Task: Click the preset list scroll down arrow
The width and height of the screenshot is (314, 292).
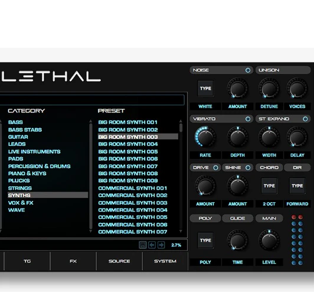Action: pos(181,231)
